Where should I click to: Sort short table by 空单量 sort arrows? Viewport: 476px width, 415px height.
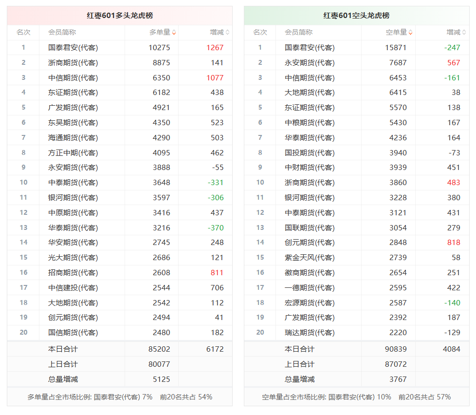click(410, 33)
